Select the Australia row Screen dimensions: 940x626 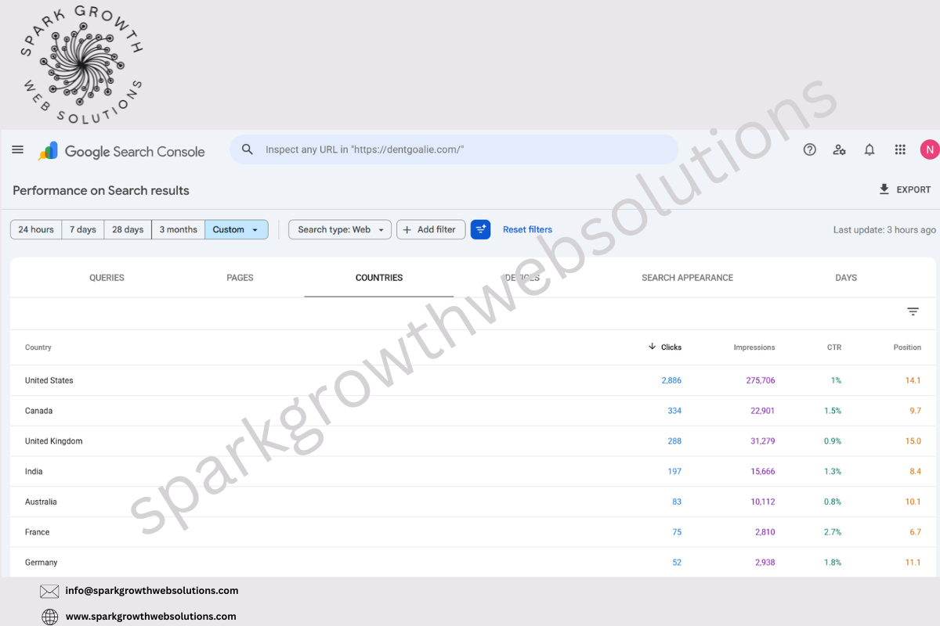tap(473, 502)
